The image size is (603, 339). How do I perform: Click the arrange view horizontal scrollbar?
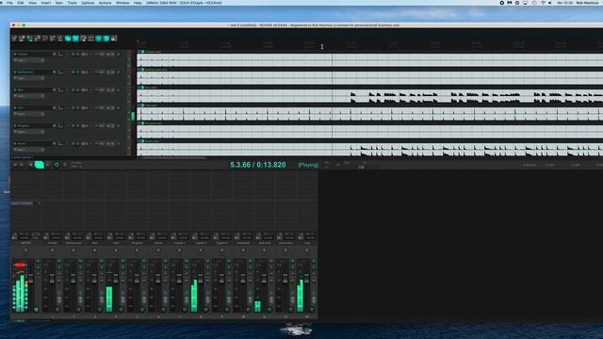pos(173,157)
